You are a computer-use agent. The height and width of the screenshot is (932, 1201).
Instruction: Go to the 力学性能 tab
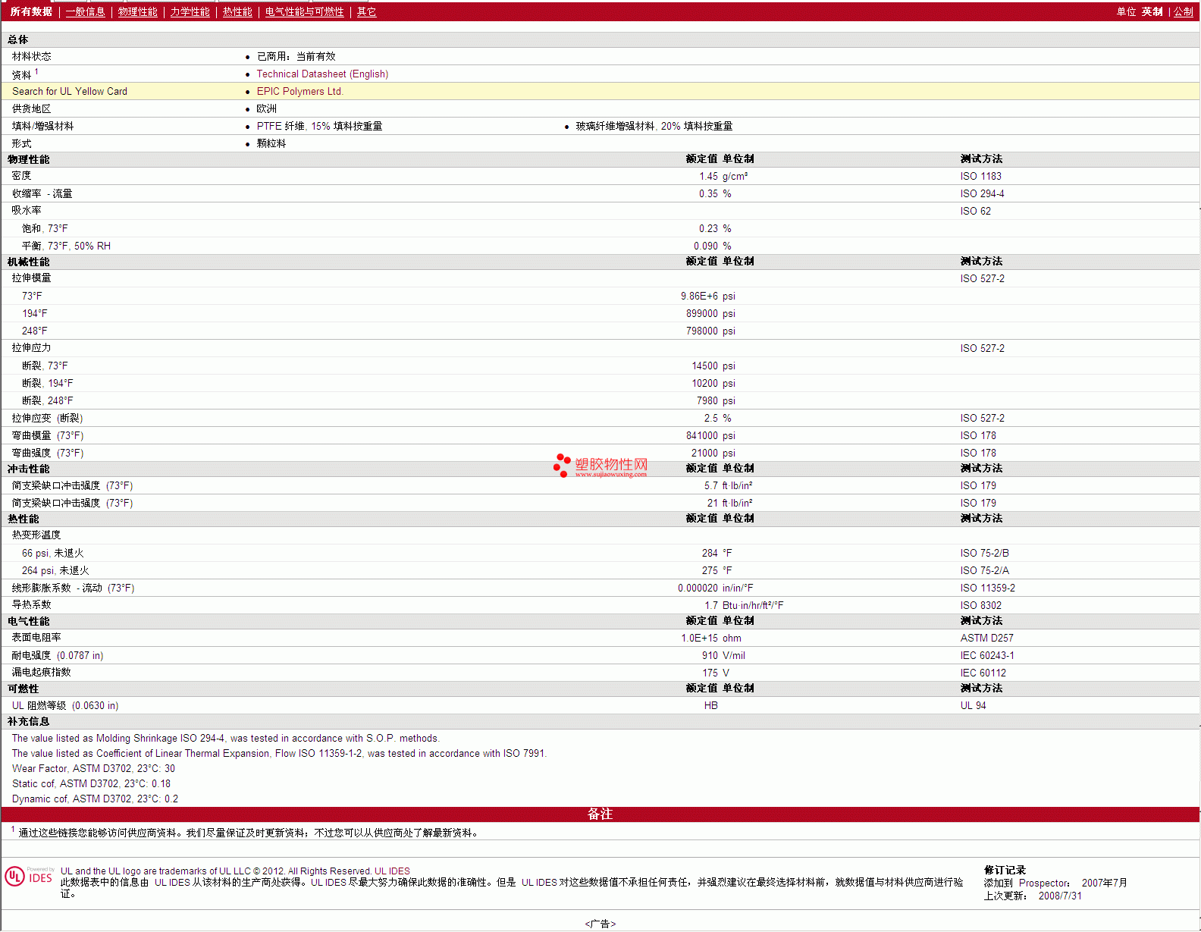(190, 12)
